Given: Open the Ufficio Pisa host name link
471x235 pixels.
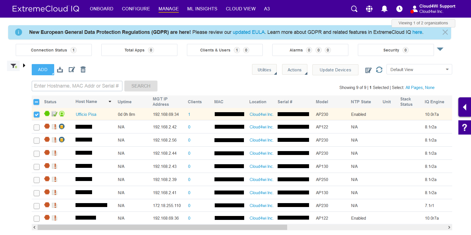Looking at the screenshot, I should point(86,114).
